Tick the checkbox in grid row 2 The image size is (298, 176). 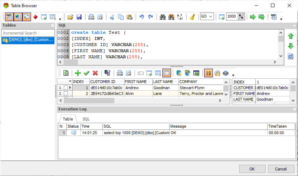tap(66, 94)
